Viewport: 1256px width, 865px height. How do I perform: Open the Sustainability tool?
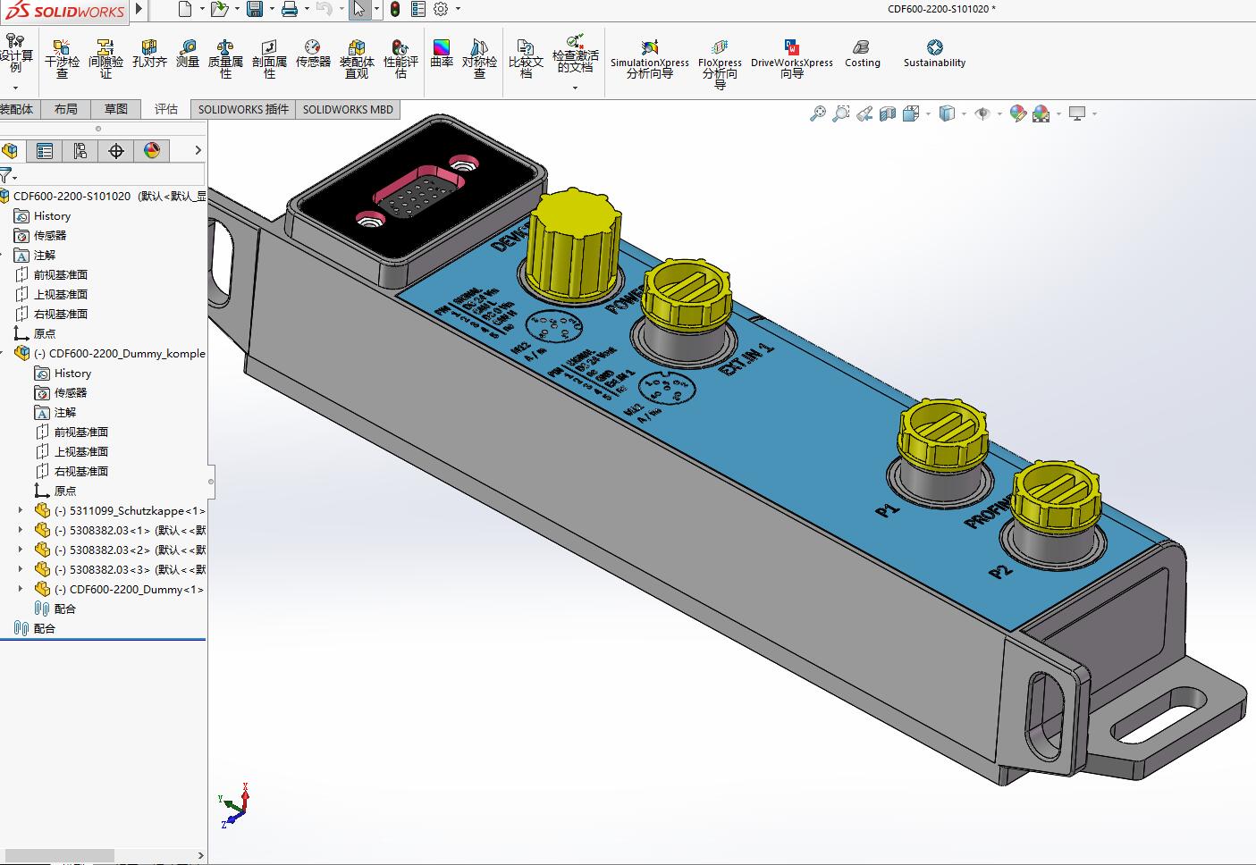(934, 54)
